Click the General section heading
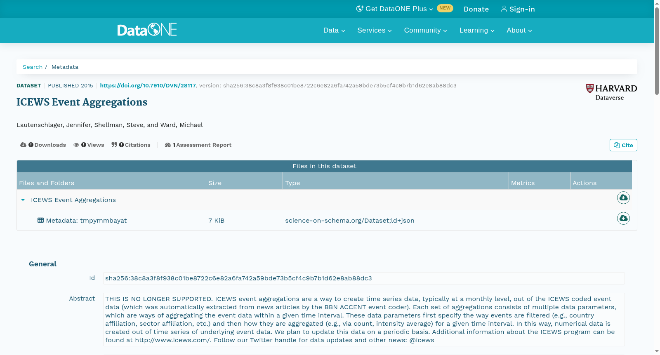660x355 pixels. pos(42,264)
